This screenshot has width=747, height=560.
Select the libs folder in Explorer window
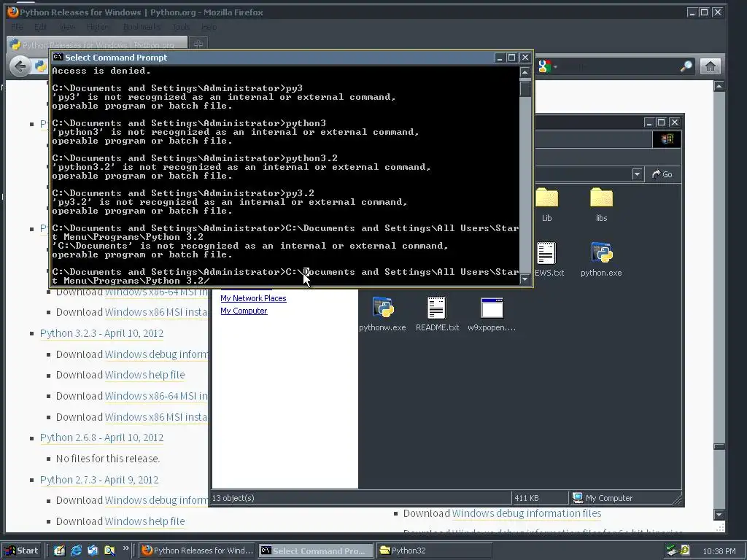(601, 205)
